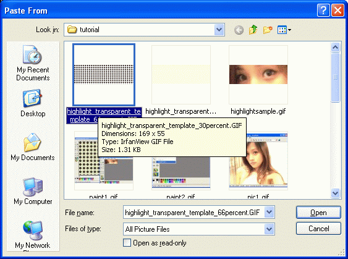Enable Open as read-only checkbox

pyautogui.click(x=127, y=242)
